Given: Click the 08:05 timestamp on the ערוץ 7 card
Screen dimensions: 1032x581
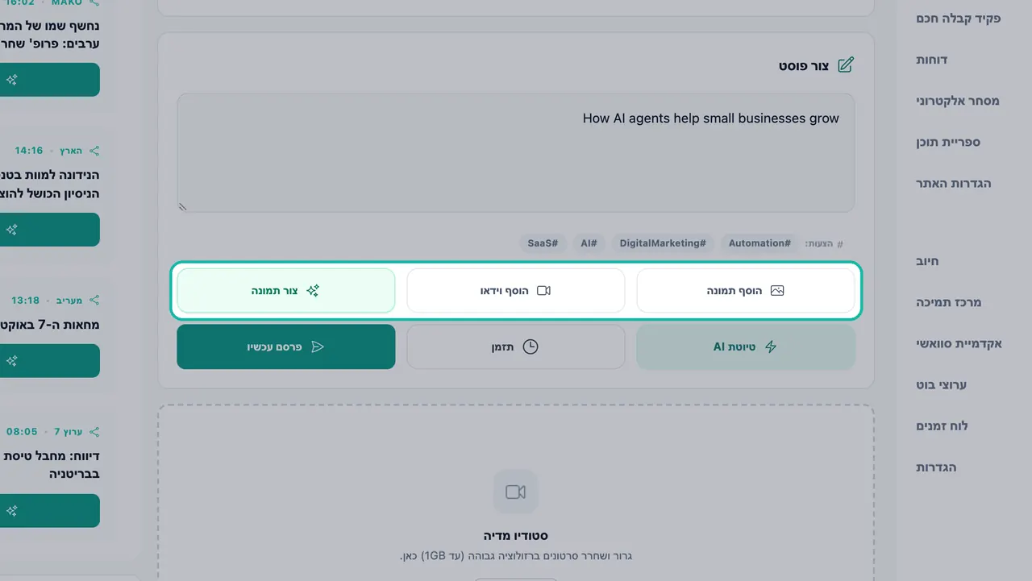Looking at the screenshot, I should coord(21,432).
